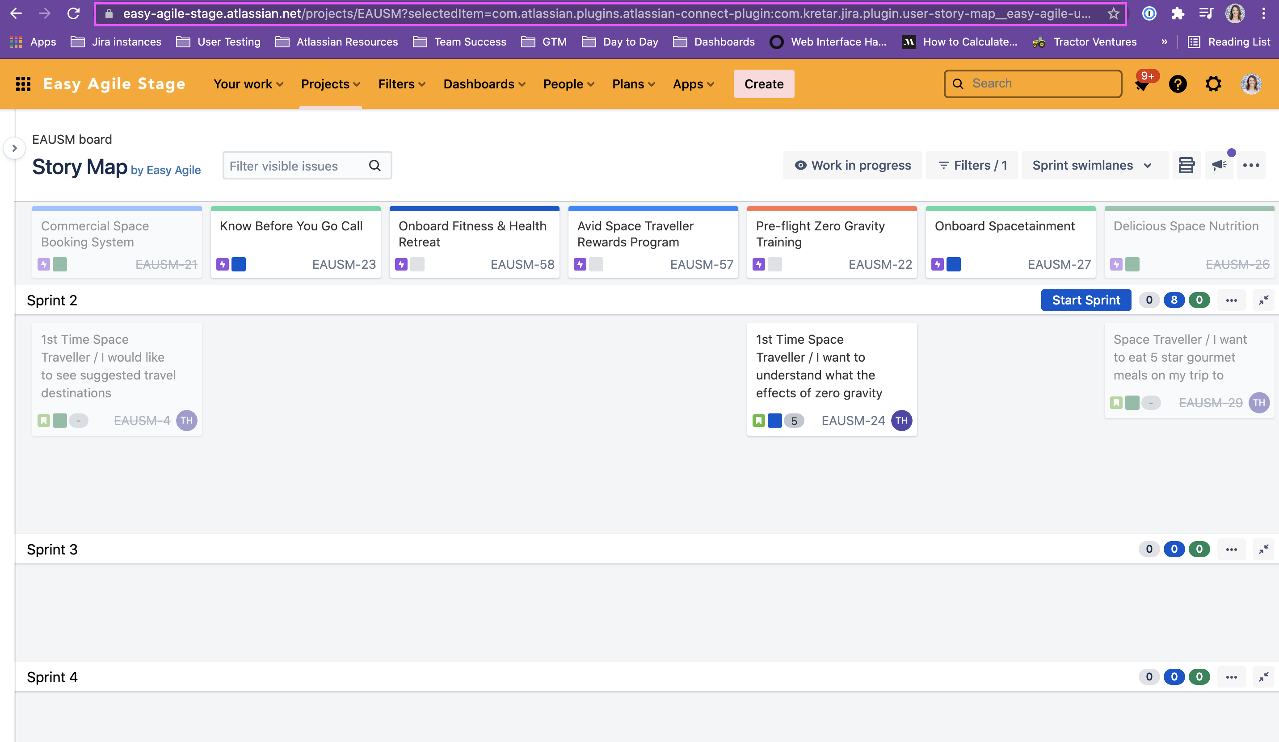Toggle the Work in progress view
The width and height of the screenshot is (1279, 742).
[x=852, y=165]
